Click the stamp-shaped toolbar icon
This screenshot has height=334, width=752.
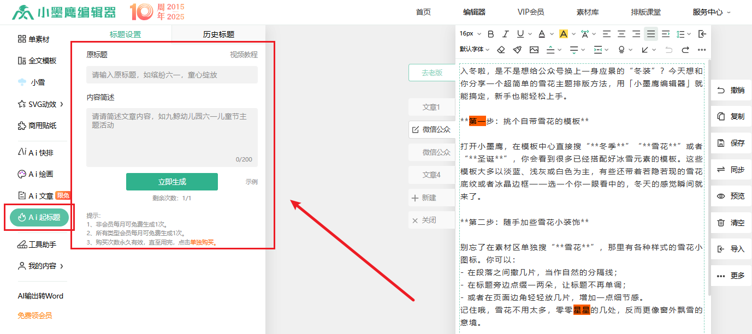(621, 50)
